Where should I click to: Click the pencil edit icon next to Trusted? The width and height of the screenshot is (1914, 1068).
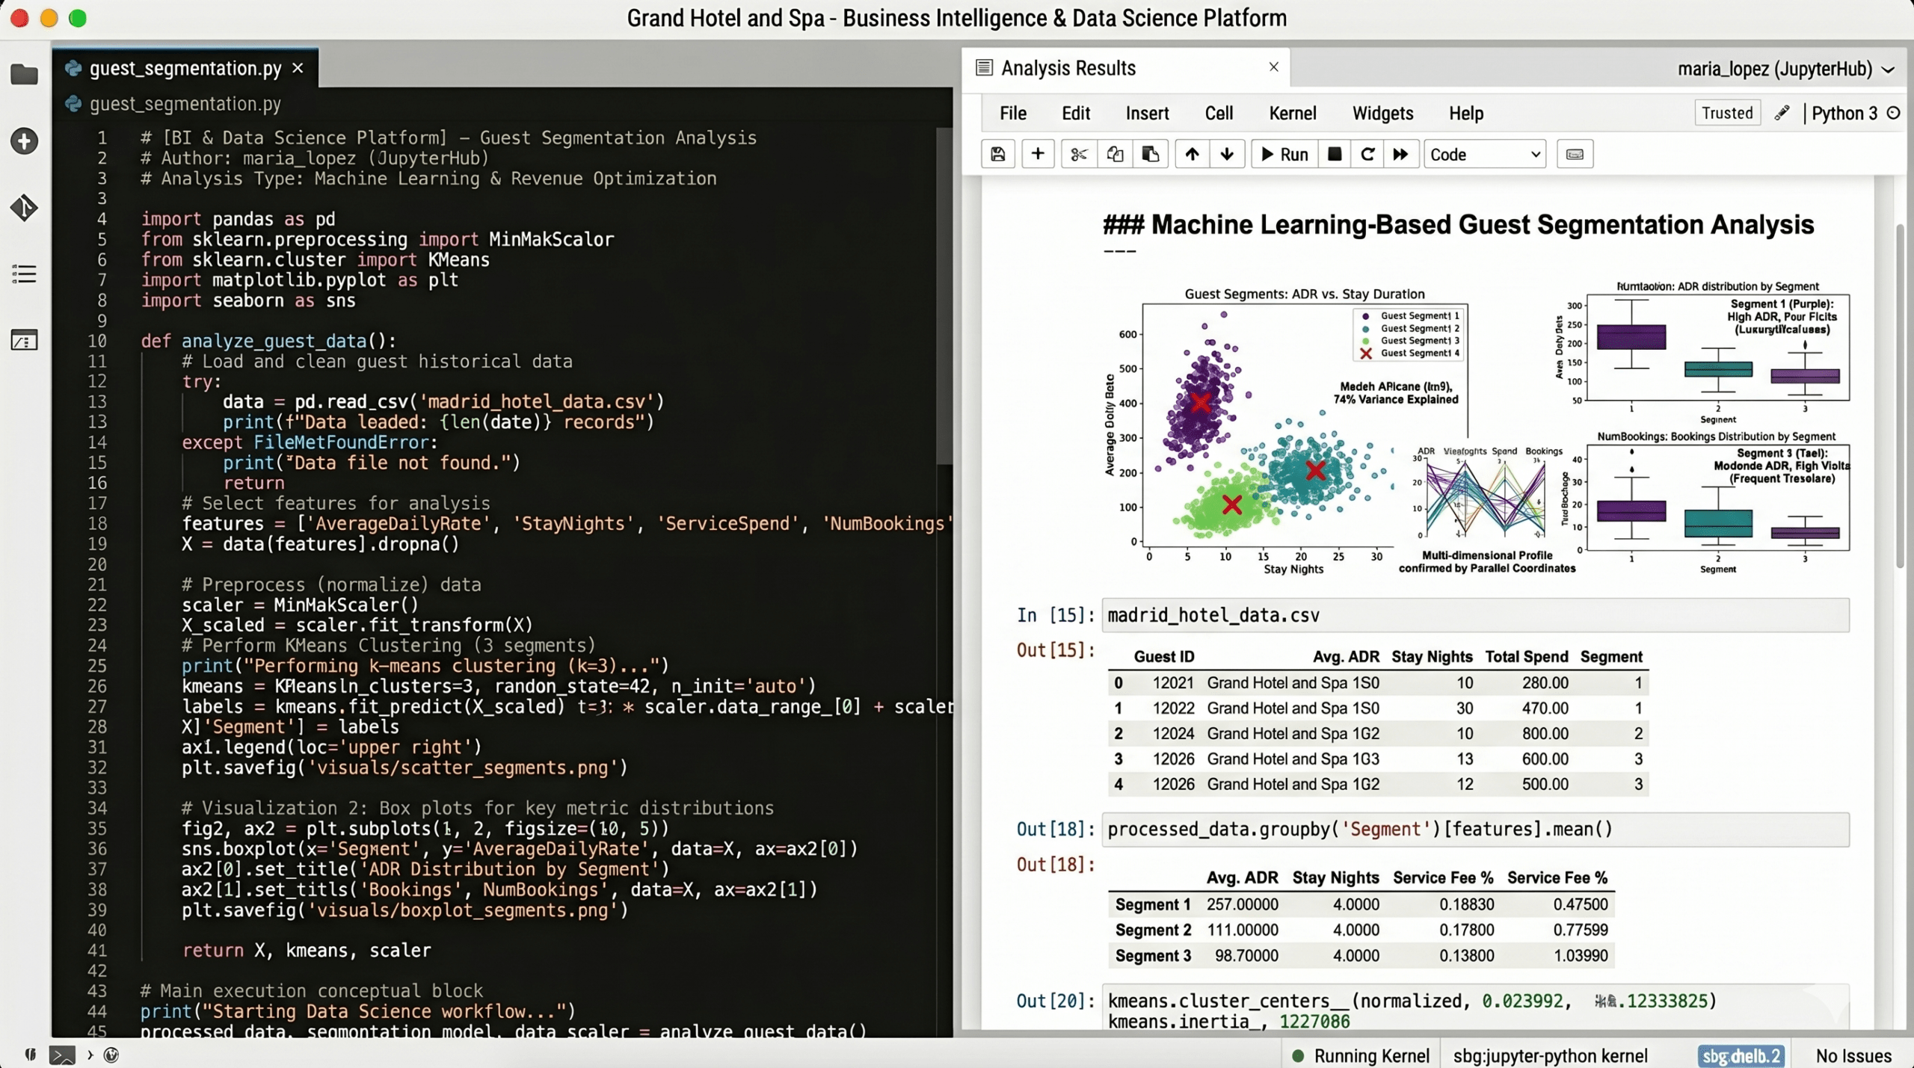coord(1782,113)
